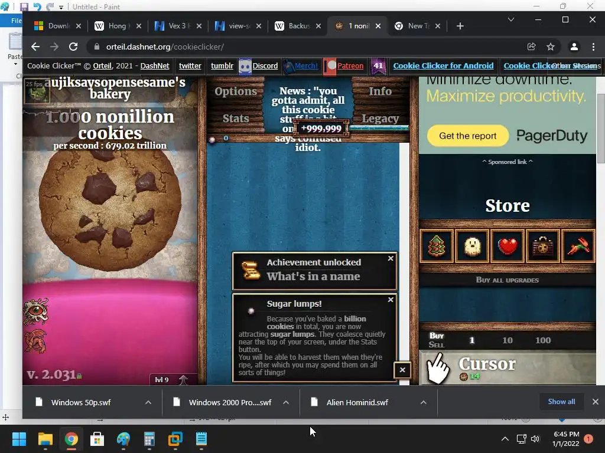Buy the ghost cookie upgrade

pyautogui.click(x=472, y=246)
